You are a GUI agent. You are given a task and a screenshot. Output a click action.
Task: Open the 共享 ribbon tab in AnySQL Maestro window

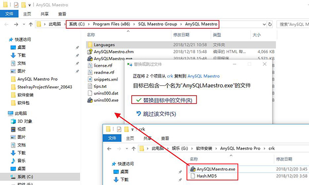[44, 14]
